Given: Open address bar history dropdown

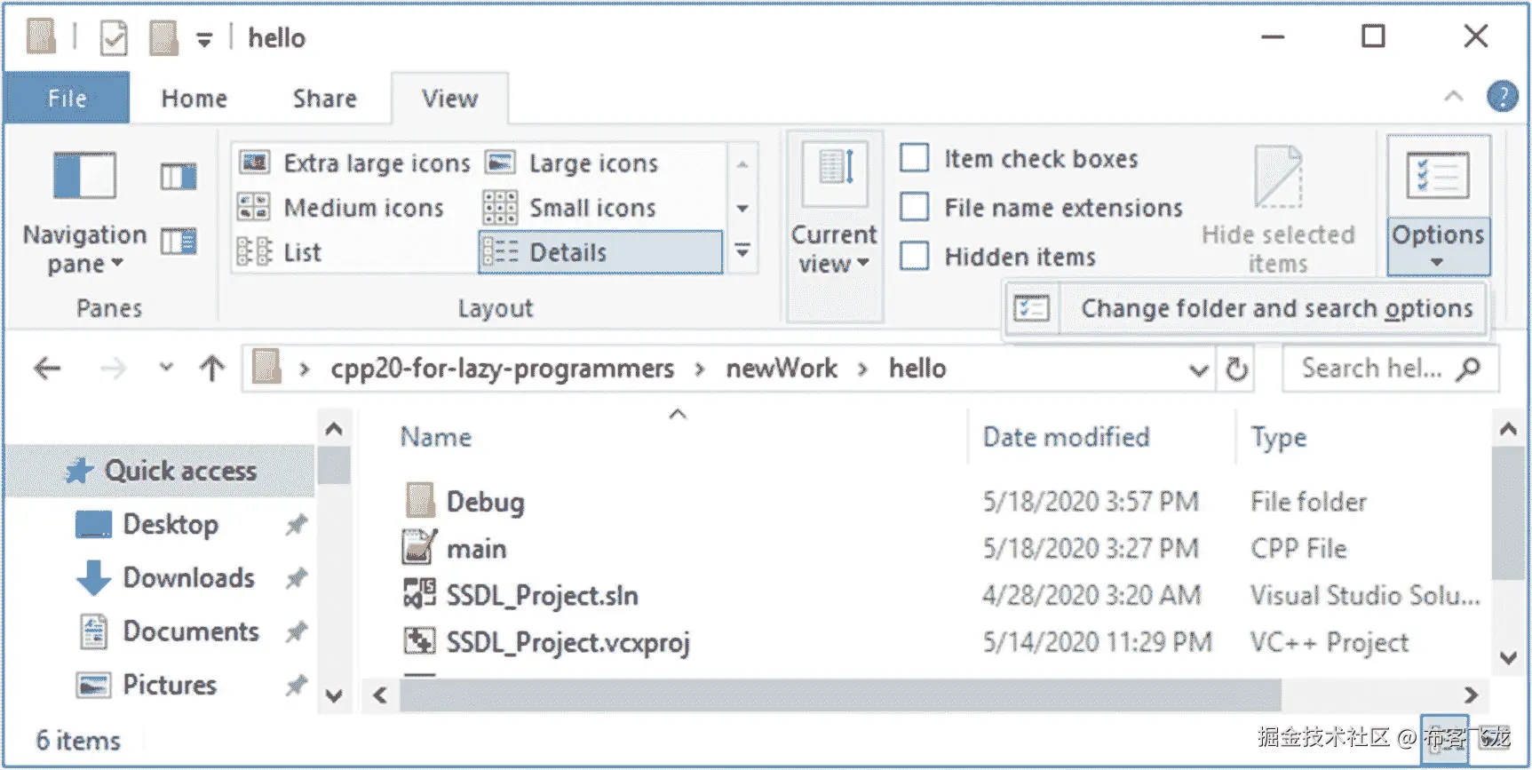Looking at the screenshot, I should point(1199,369).
